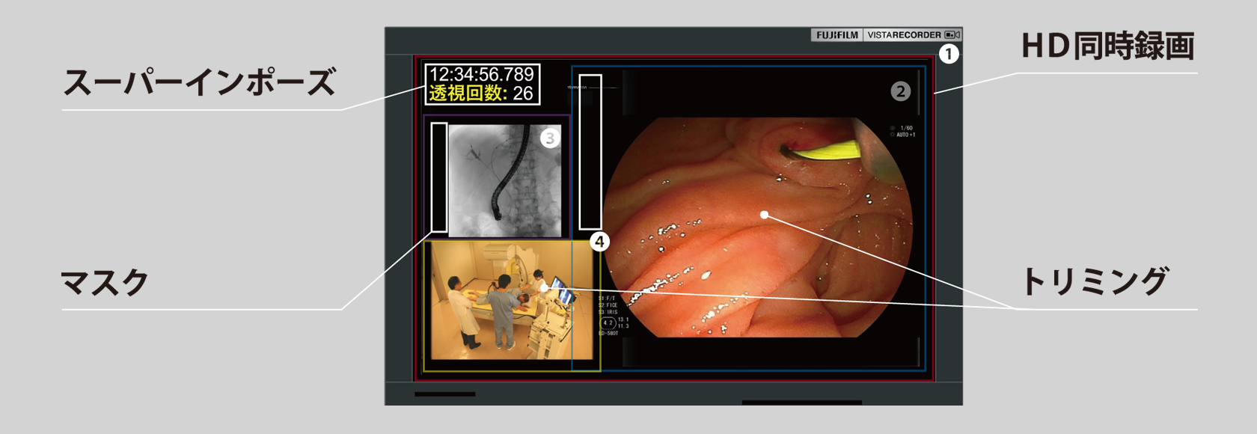Click the video camera recorder icon
Image resolution: width=1257 pixels, height=434 pixels.
(x=952, y=35)
